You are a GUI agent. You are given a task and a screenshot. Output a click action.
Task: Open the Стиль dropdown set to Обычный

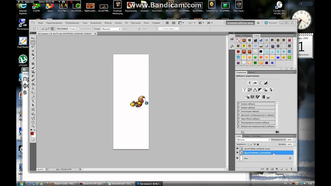coord(111,29)
